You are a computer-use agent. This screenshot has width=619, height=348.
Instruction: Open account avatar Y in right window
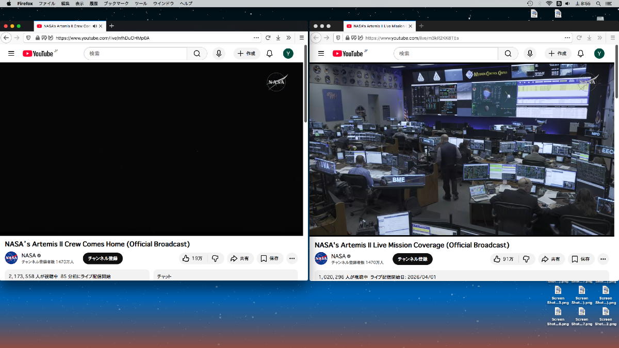point(599,54)
